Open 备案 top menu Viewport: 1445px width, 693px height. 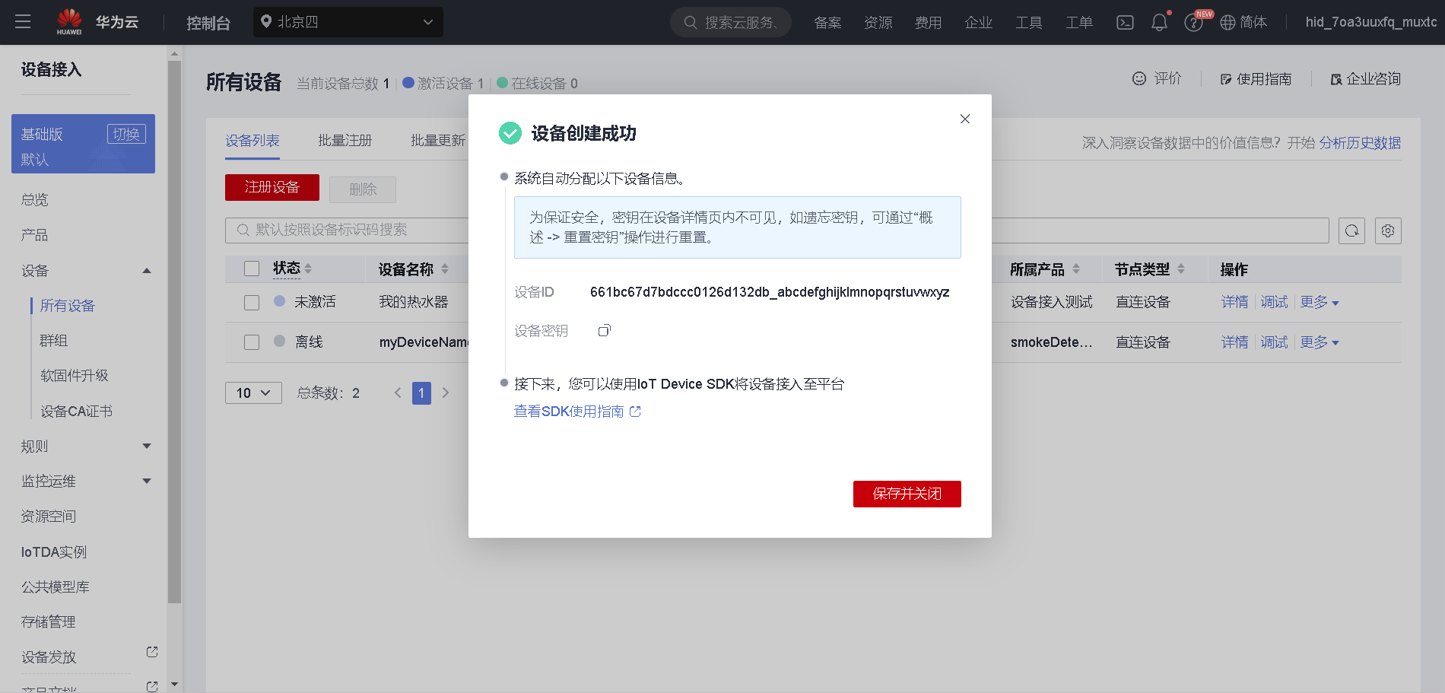point(827,23)
